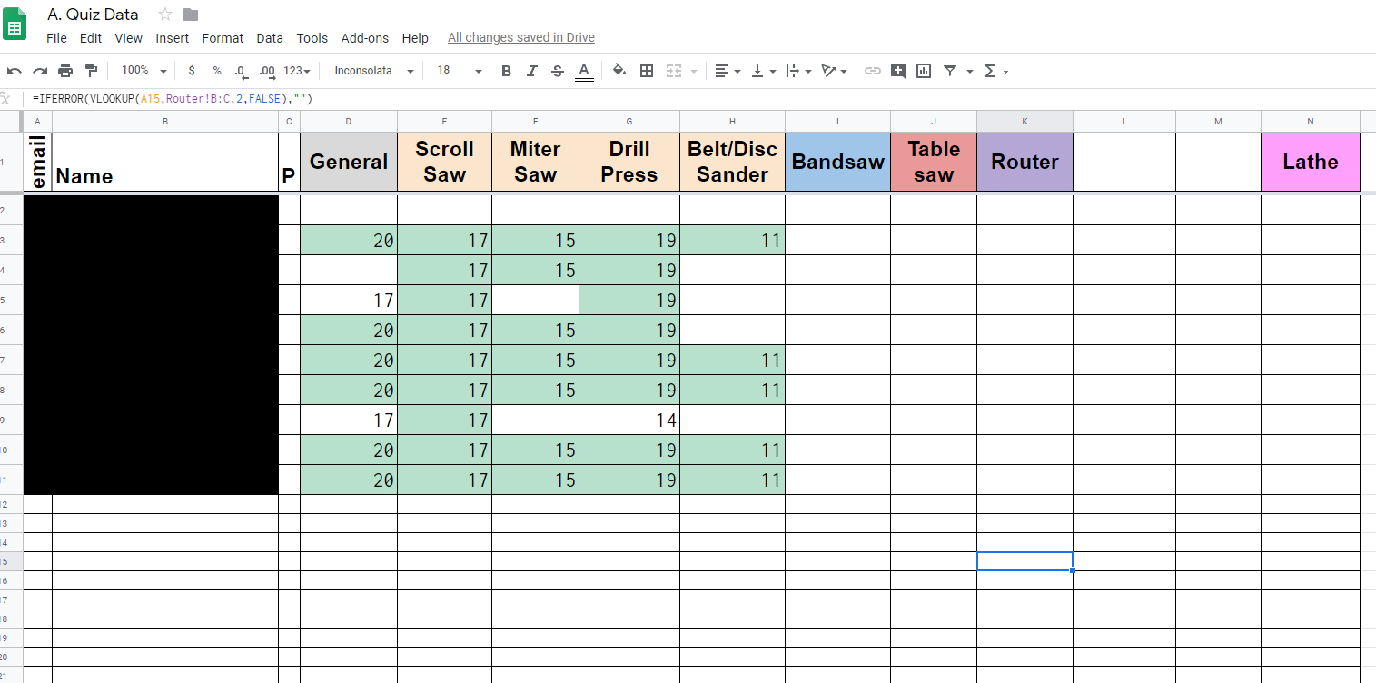The image size is (1376, 683).
Task: Click the Redo arrow in toolbar
Action: coord(40,71)
